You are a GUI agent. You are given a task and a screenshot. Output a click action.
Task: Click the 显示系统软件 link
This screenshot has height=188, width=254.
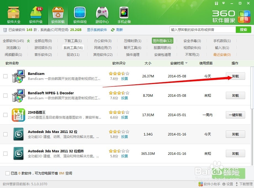(97, 30)
